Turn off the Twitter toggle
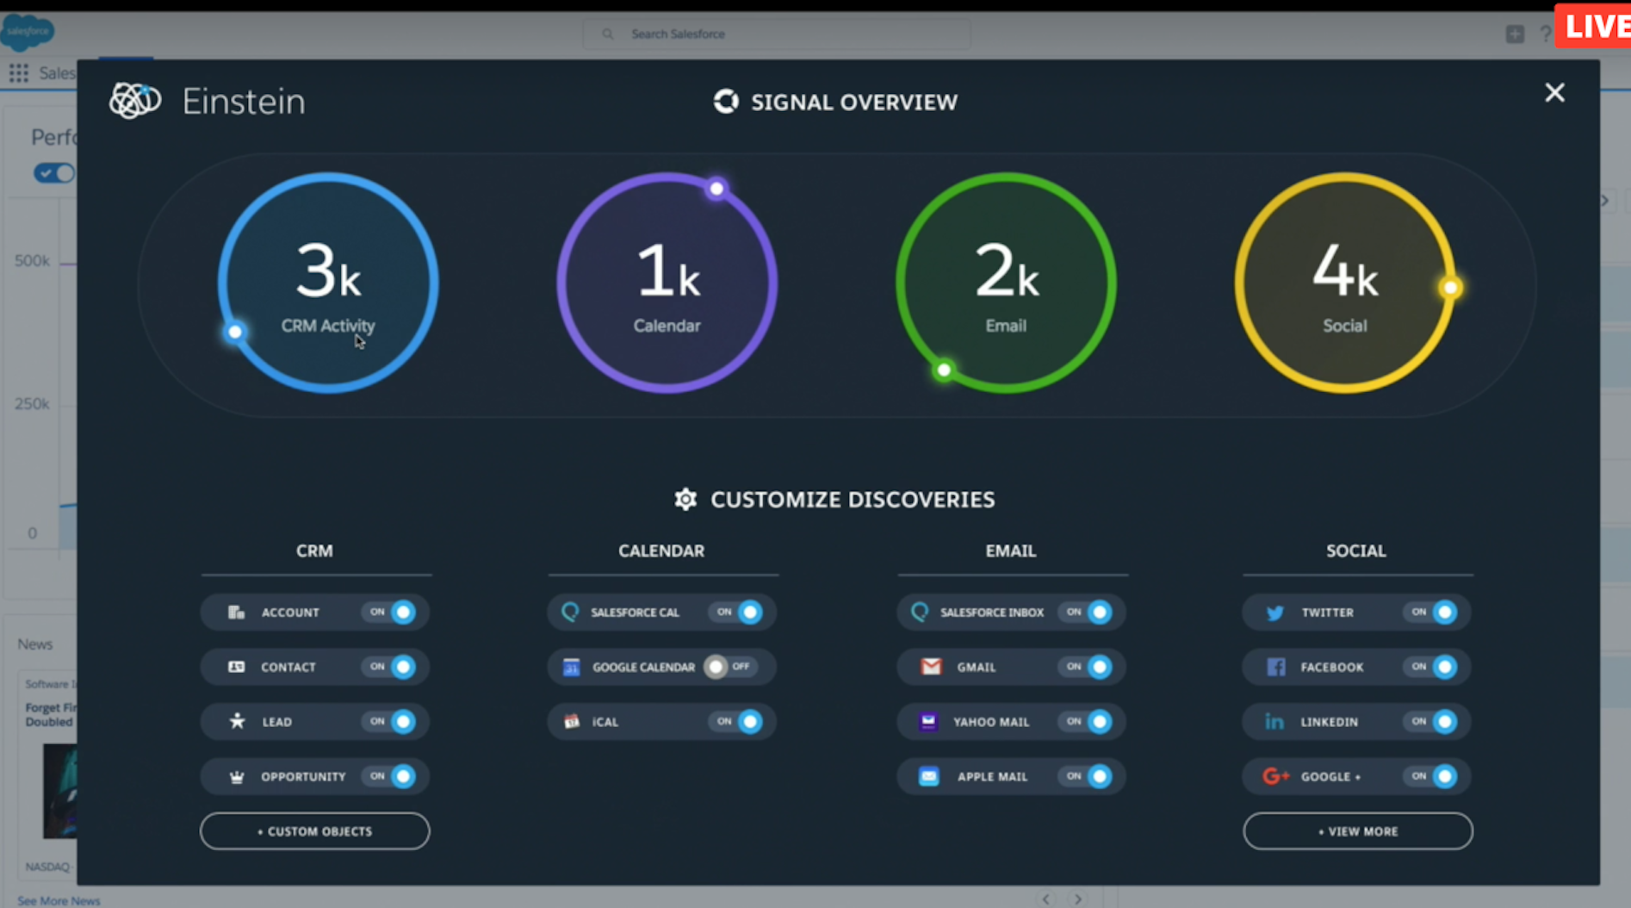Screen dimensions: 1631x908 coord(1432,612)
